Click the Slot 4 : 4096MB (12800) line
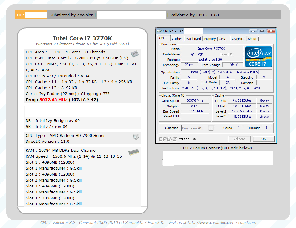The height and width of the screenshot is (228, 296). point(50,198)
